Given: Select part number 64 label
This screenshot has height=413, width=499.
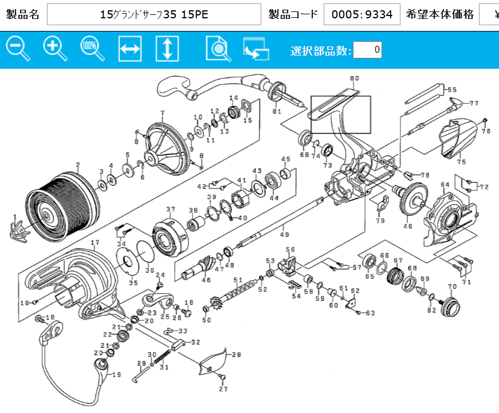Looking at the screenshot, I should point(445,184).
